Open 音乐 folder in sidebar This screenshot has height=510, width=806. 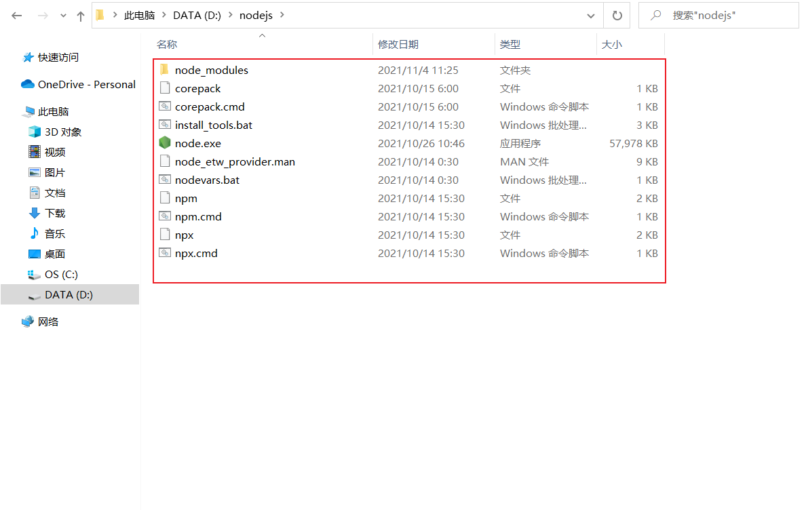54,234
